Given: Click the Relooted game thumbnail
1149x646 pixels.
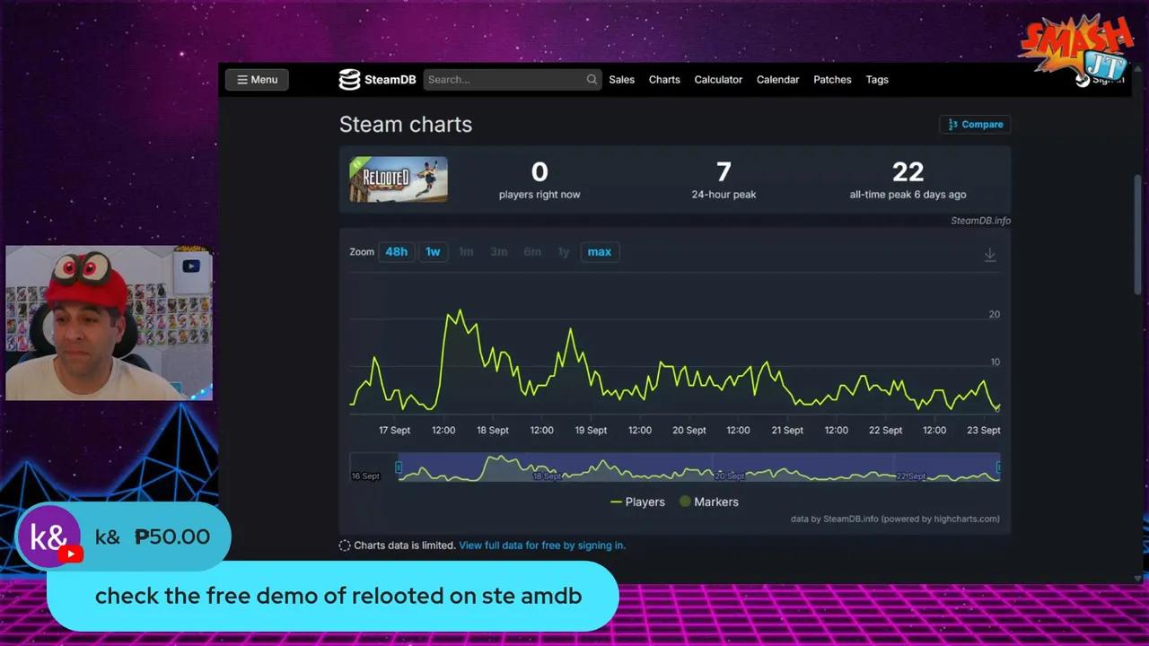Looking at the screenshot, I should (399, 179).
